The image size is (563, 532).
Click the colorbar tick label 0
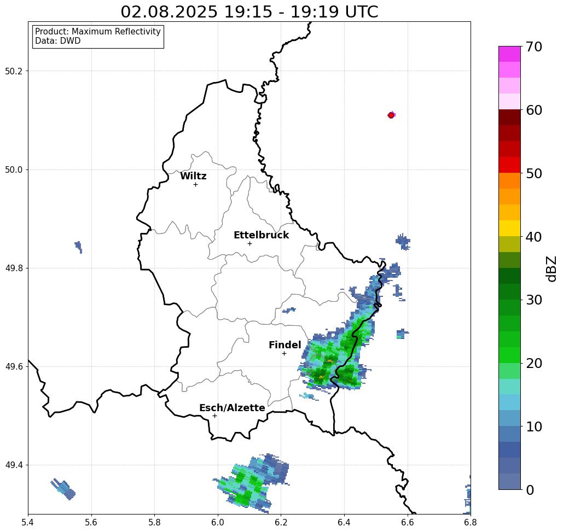tap(530, 490)
